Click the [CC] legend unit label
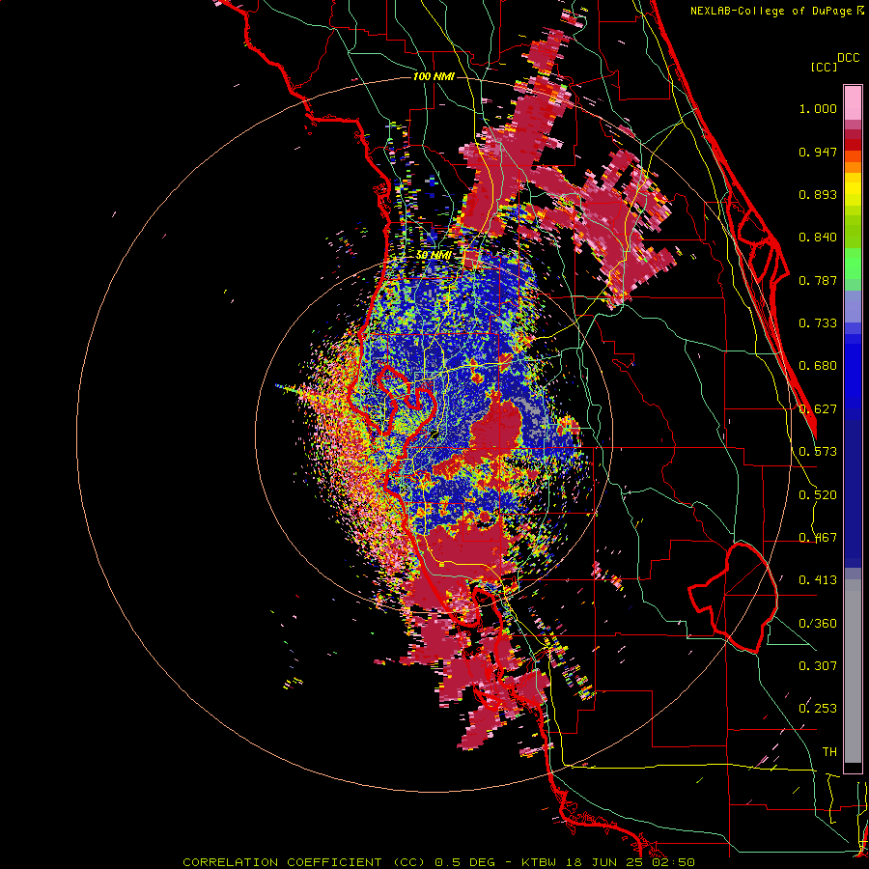 click(x=824, y=67)
